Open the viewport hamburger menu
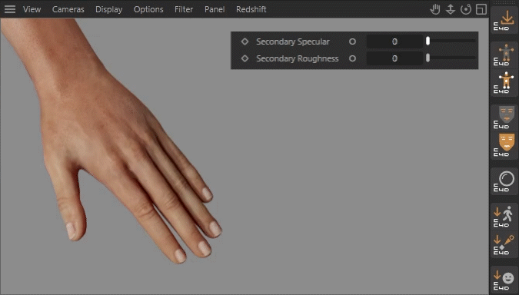519x295 pixels. click(x=10, y=9)
